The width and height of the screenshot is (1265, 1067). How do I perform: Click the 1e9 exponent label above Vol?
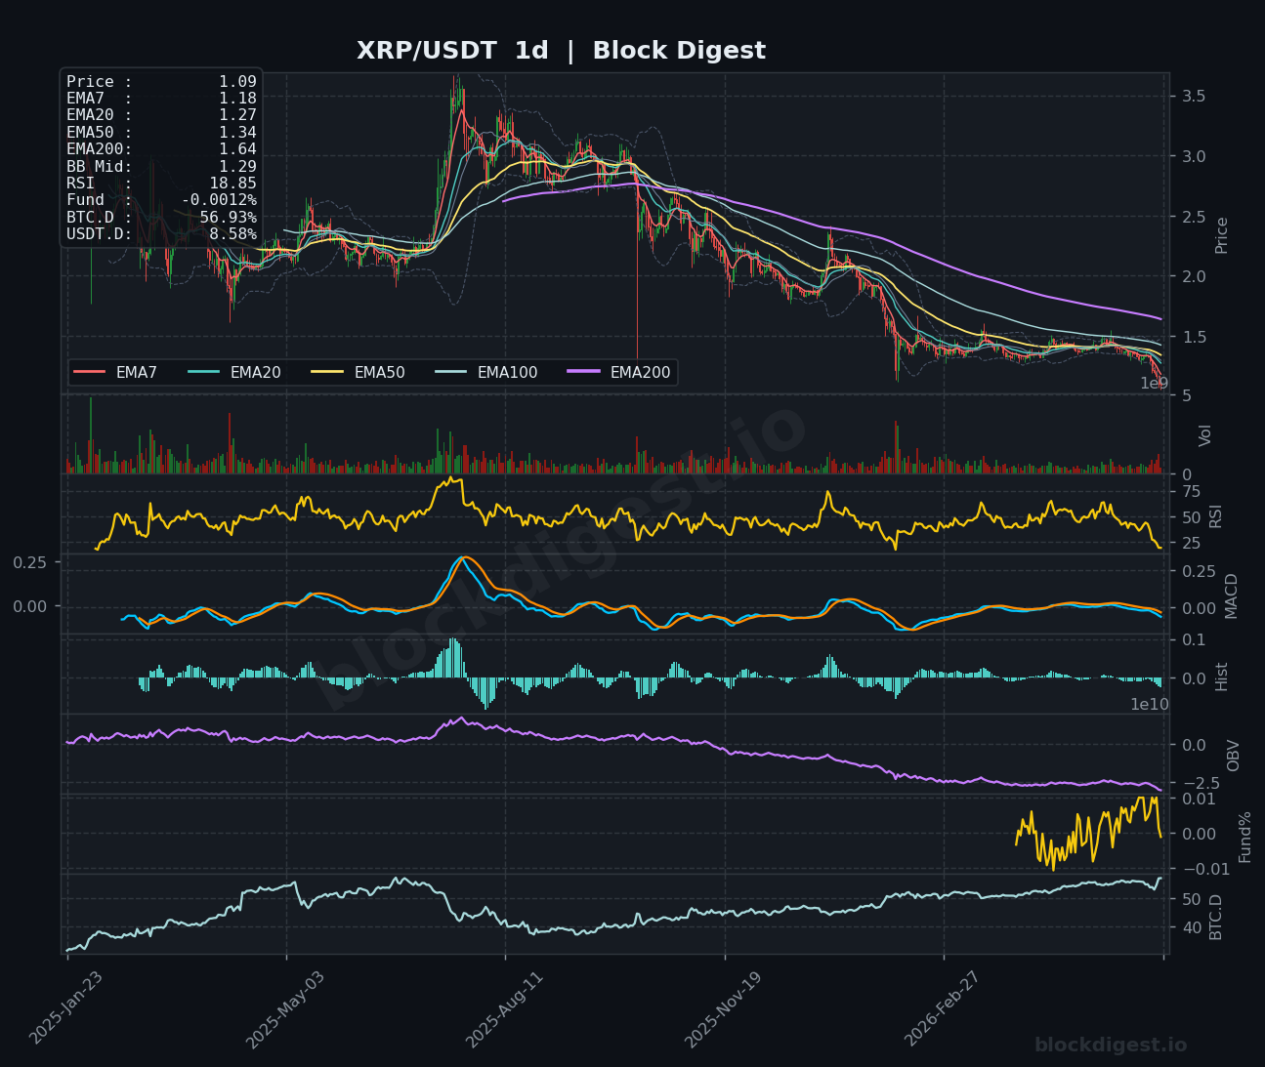click(x=1155, y=384)
